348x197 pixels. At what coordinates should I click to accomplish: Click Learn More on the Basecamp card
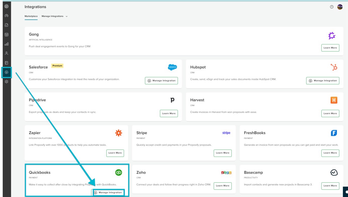pos(330,186)
